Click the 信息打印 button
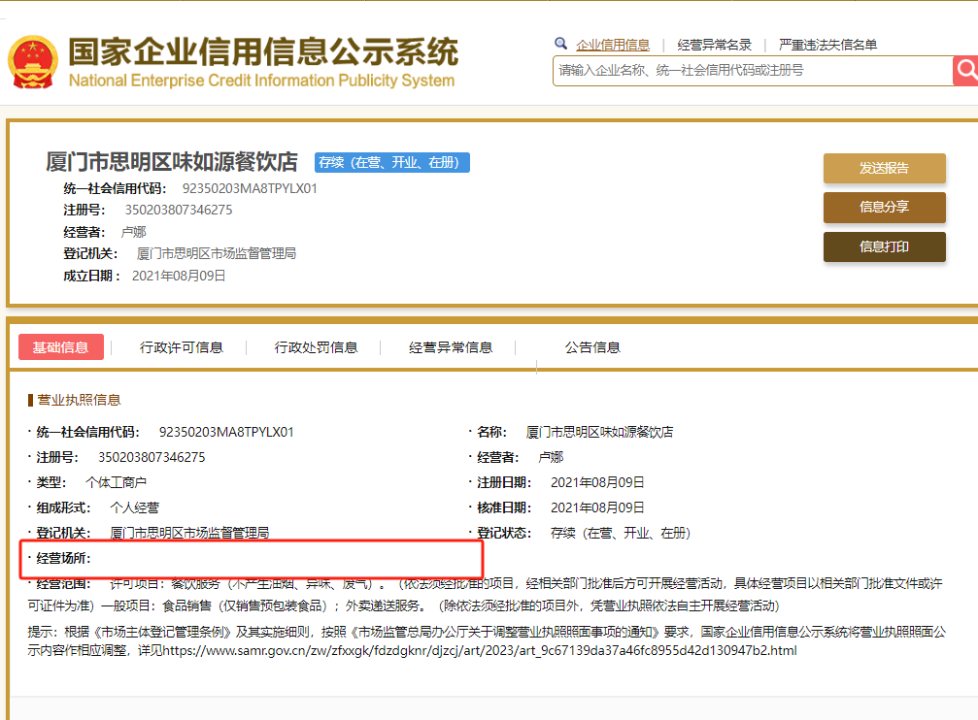 point(885,246)
